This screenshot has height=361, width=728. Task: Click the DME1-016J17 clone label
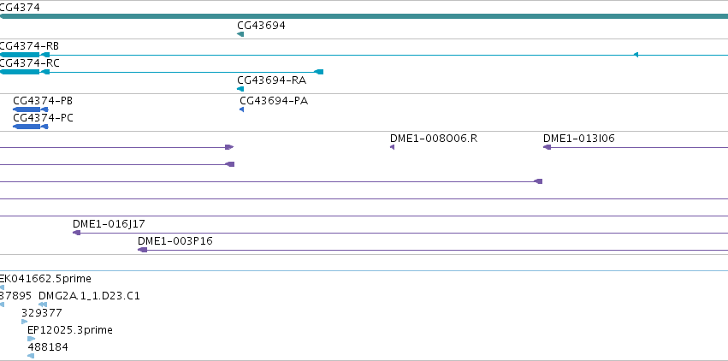click(x=109, y=224)
